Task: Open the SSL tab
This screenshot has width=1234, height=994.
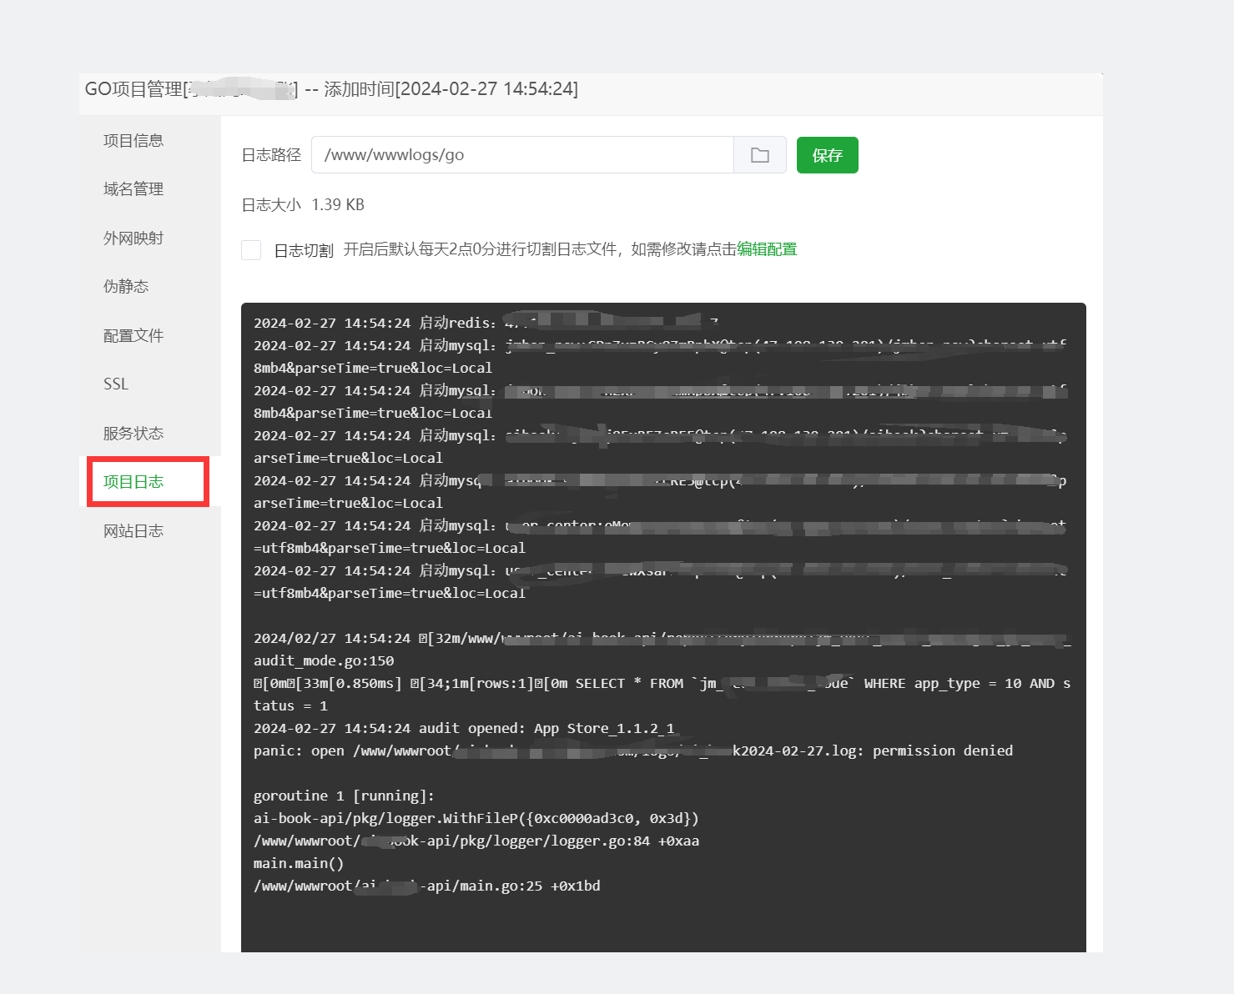Action: coord(116,384)
